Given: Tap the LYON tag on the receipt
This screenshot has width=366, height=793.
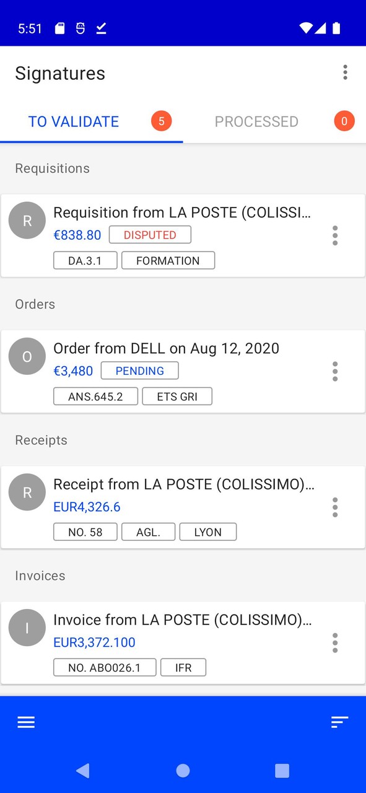Looking at the screenshot, I should 208,532.
